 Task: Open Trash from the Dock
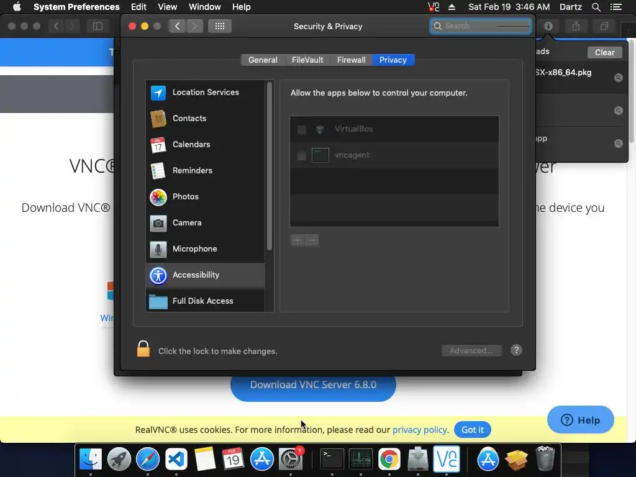click(545, 459)
